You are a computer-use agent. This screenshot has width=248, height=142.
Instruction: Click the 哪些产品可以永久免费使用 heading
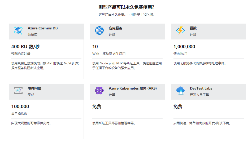click(x=126, y=7)
